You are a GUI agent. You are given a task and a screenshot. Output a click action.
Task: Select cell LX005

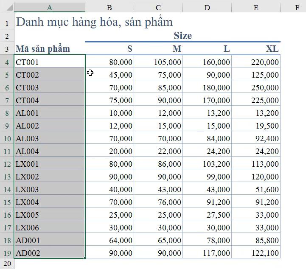coord(50,215)
